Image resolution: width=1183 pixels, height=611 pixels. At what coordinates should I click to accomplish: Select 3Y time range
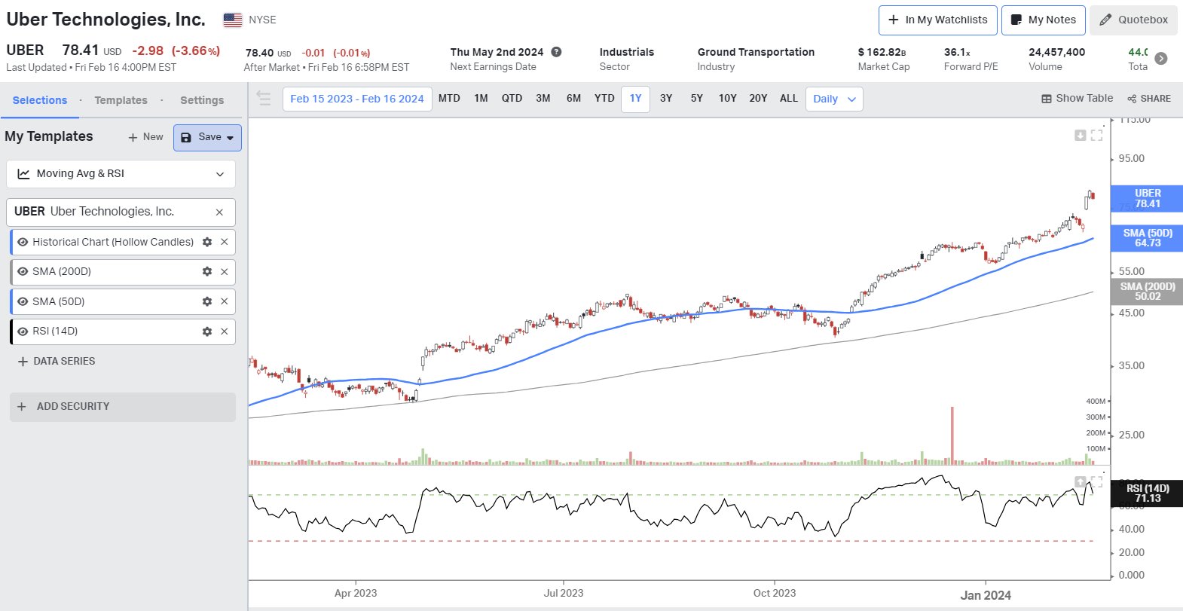click(x=666, y=99)
